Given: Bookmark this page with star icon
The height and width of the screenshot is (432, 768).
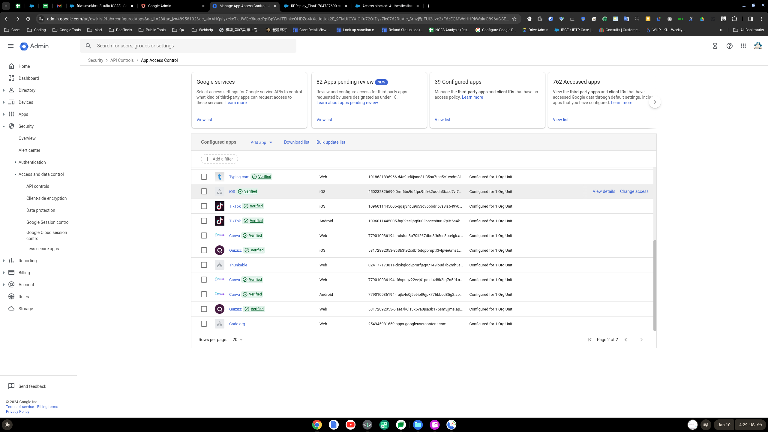Looking at the screenshot, I should click(514, 19).
